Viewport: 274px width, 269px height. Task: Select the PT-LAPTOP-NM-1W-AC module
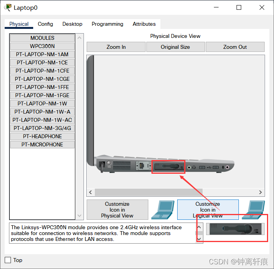42,120
